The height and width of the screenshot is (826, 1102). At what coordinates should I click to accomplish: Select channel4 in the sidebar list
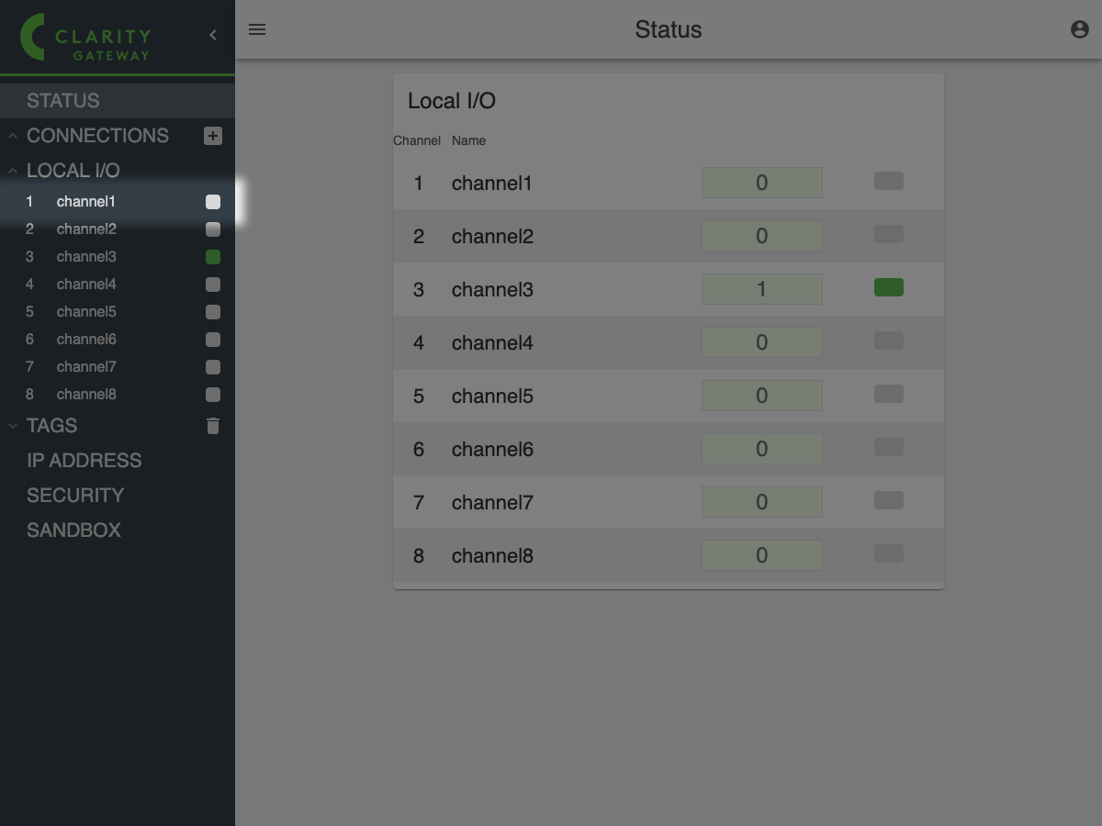[x=86, y=285]
